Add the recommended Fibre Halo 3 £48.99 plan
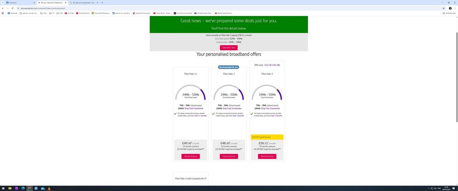This screenshot has width=458, height=191. [229, 156]
